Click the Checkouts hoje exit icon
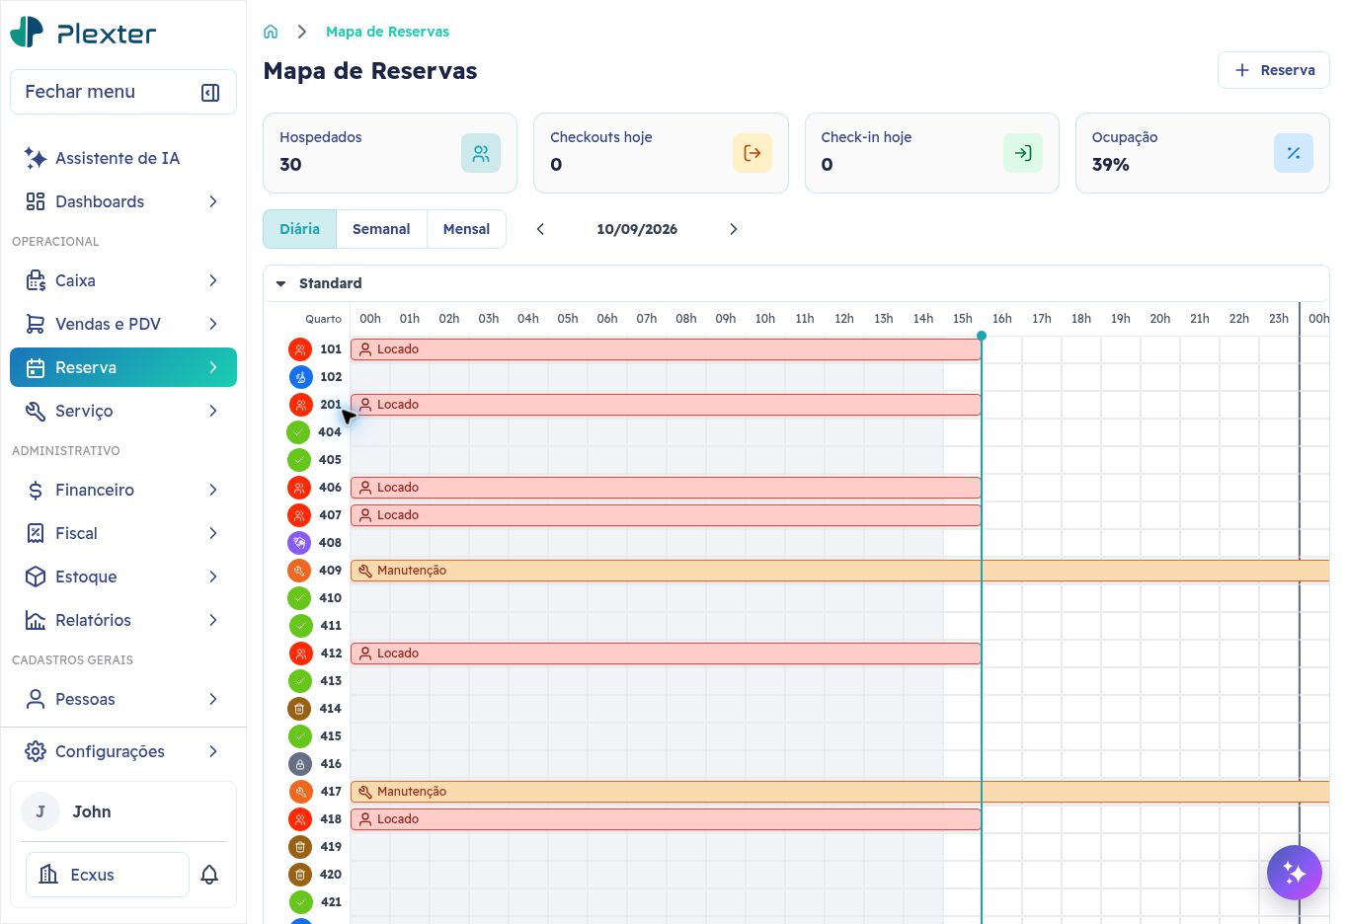1346x924 pixels. point(752,153)
